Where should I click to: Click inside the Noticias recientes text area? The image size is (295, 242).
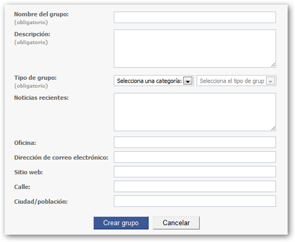tap(195, 112)
